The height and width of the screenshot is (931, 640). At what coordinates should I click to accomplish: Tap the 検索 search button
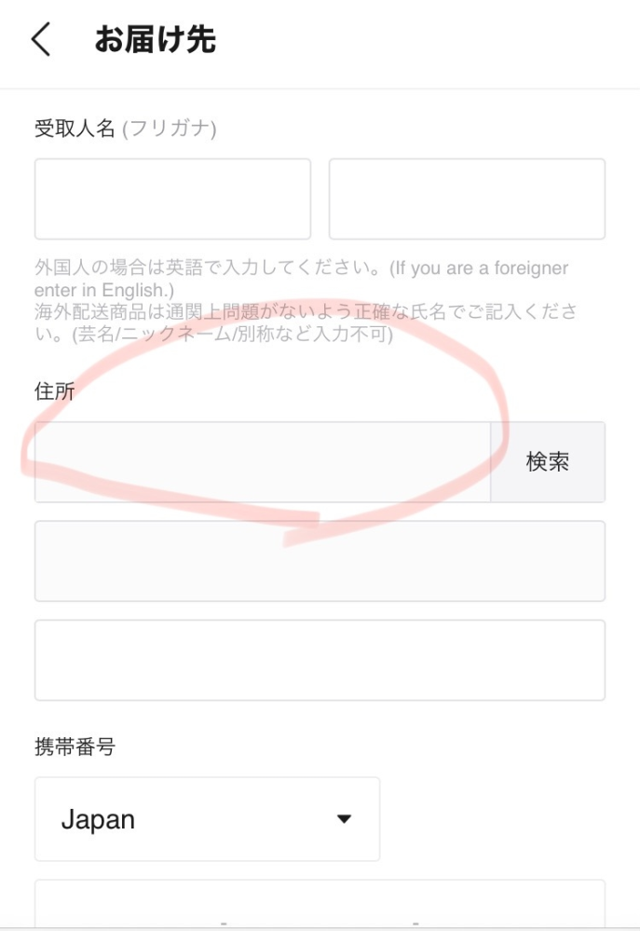click(x=548, y=462)
